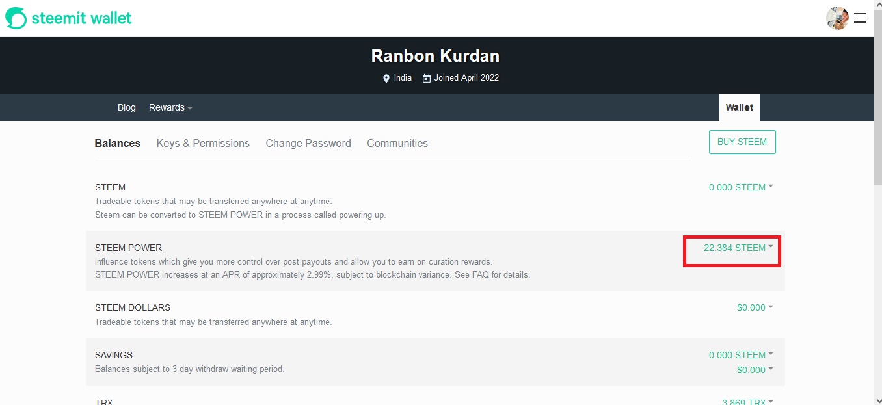Click the India location pin icon
This screenshot has width=882, height=405.
[x=386, y=78]
